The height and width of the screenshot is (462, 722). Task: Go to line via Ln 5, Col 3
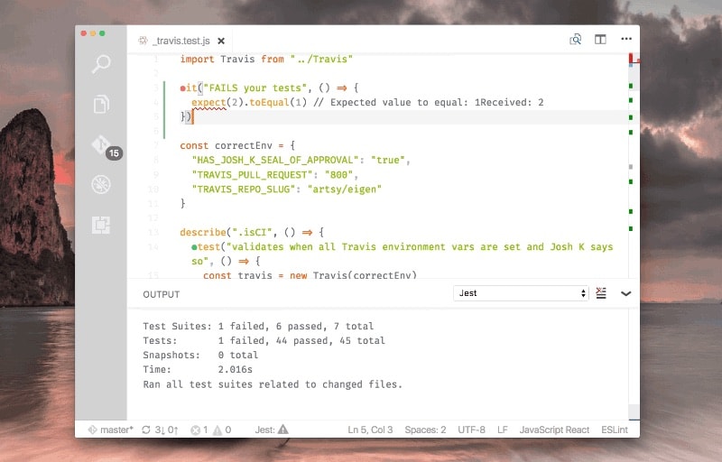370,430
